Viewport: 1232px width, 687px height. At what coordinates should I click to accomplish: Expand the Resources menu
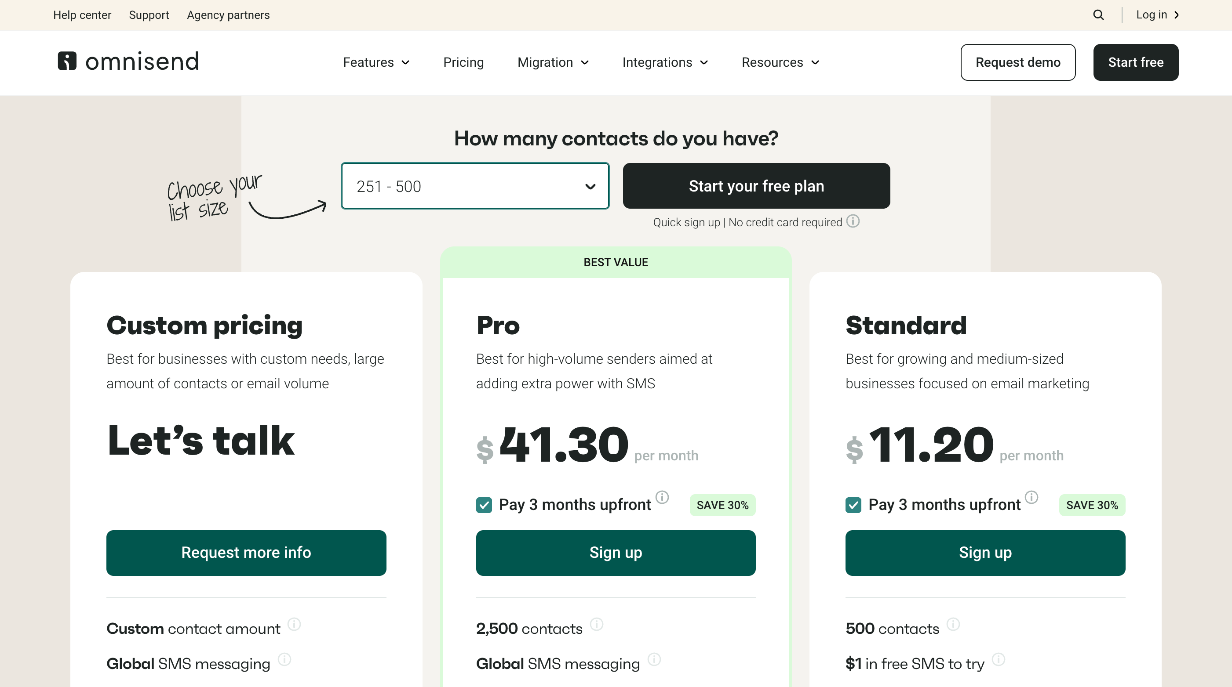[780, 62]
